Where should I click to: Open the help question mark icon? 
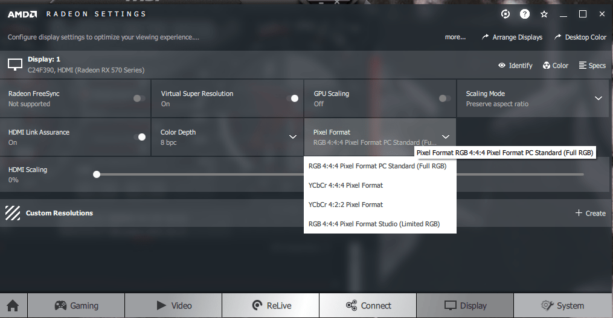(525, 14)
